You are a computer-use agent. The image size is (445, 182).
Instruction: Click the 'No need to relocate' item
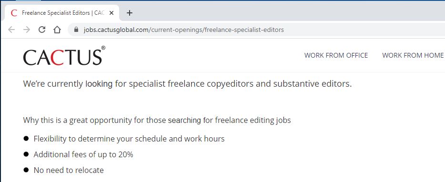point(69,171)
